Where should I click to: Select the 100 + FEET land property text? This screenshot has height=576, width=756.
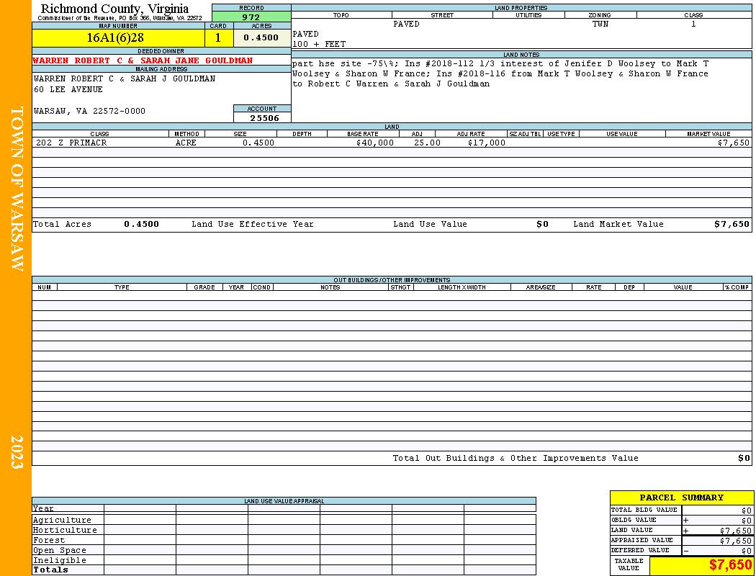coord(319,45)
